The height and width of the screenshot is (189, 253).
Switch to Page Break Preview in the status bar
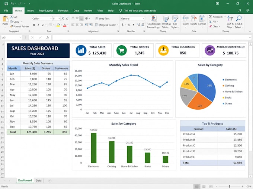tap(211, 186)
